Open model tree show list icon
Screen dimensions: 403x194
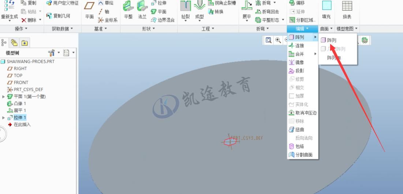click(x=66, y=53)
